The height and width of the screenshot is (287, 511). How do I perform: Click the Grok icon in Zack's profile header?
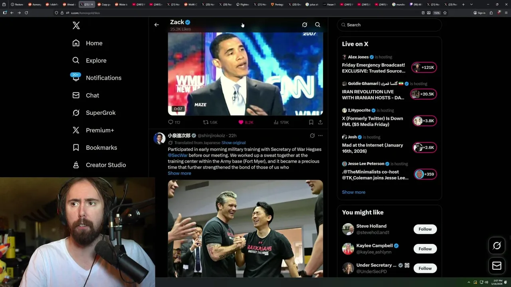coord(305,25)
